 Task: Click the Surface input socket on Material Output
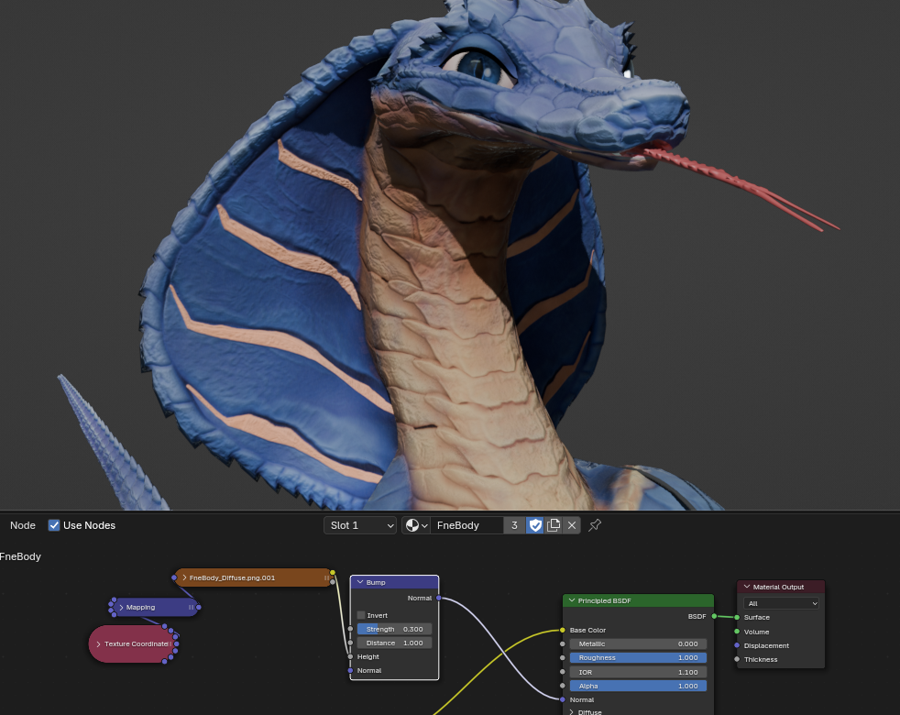pyautogui.click(x=737, y=617)
